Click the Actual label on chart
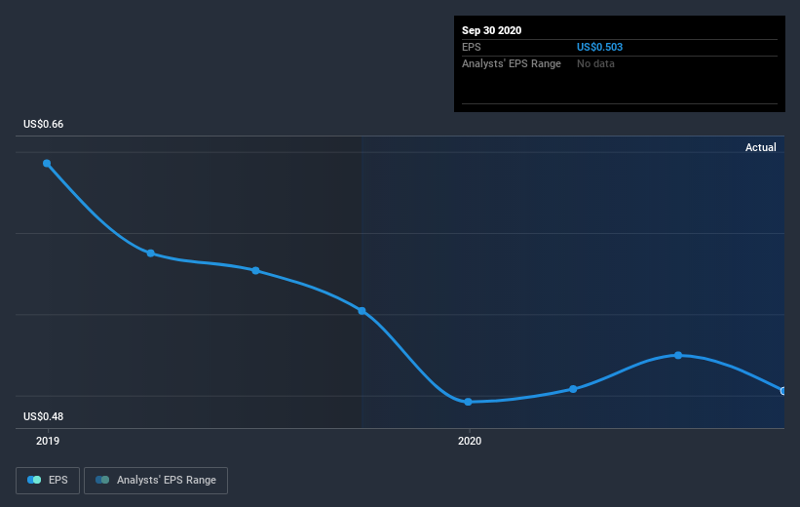Image resolution: width=800 pixels, height=507 pixels. coord(761,147)
